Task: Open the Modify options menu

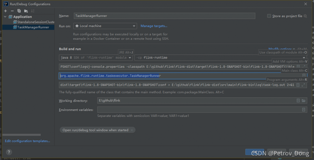Action: tap(281, 49)
